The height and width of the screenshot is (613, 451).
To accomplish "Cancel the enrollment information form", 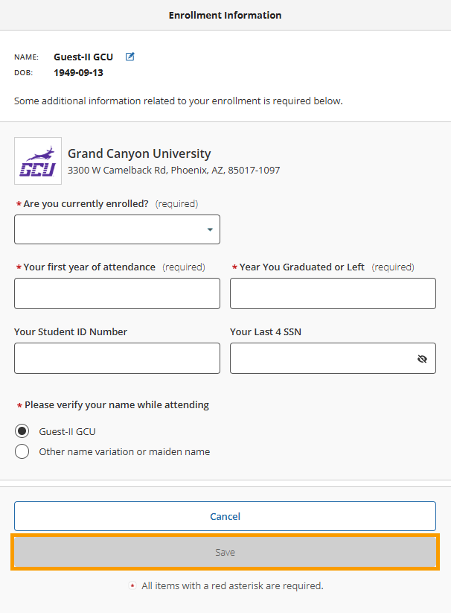I will point(225,516).
